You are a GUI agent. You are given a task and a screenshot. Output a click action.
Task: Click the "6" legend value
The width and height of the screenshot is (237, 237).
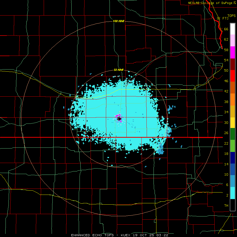227,185
